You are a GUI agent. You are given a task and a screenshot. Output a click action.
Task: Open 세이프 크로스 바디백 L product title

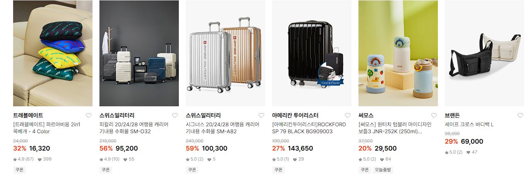pyautogui.click(x=469, y=124)
